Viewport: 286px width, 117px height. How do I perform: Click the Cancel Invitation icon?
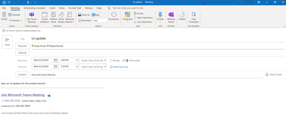click(x=44, y=15)
